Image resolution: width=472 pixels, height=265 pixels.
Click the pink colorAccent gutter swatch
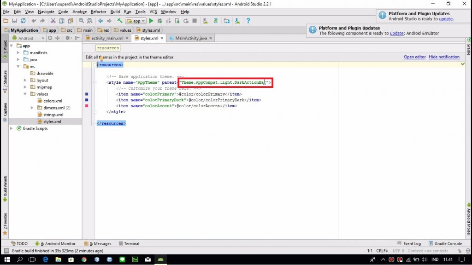click(x=86, y=106)
